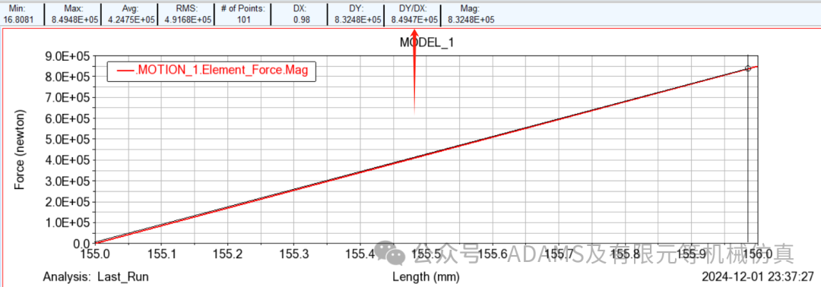Viewport: 821px width, 287px height.
Task: Click the .MOTION_1.Element_Force.Mag legend entry
Action: [x=211, y=71]
